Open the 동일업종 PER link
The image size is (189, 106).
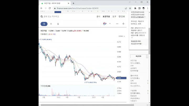point(136,41)
